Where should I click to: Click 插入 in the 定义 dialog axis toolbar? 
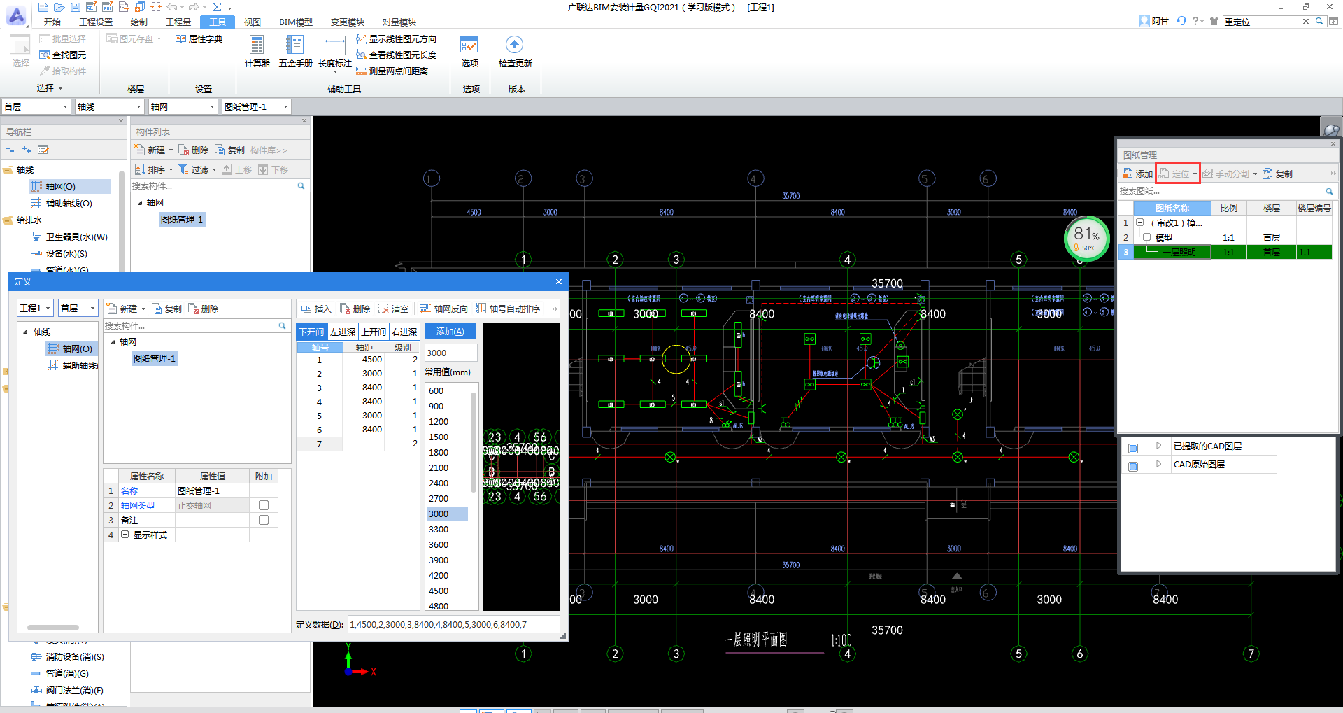[316, 309]
